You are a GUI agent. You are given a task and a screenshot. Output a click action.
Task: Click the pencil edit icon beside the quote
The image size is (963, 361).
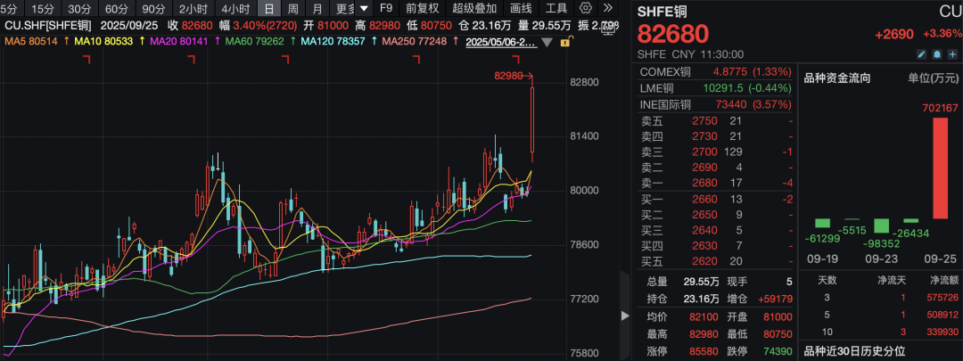[923, 55]
